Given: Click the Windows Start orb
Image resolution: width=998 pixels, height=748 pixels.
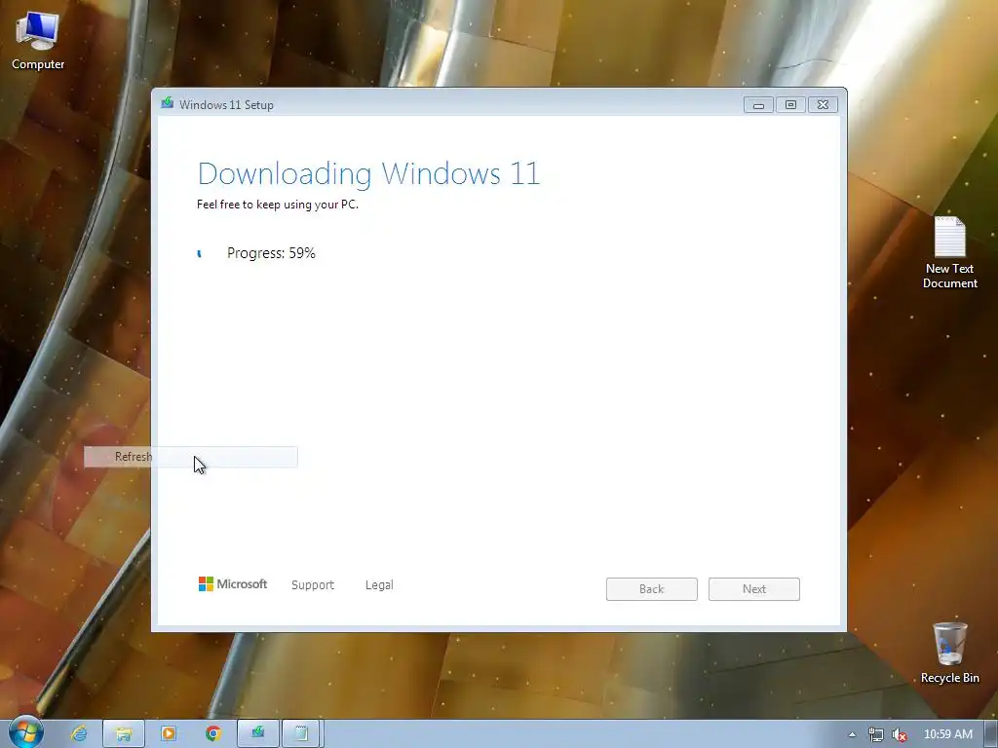Looking at the screenshot, I should pyautogui.click(x=25, y=732).
